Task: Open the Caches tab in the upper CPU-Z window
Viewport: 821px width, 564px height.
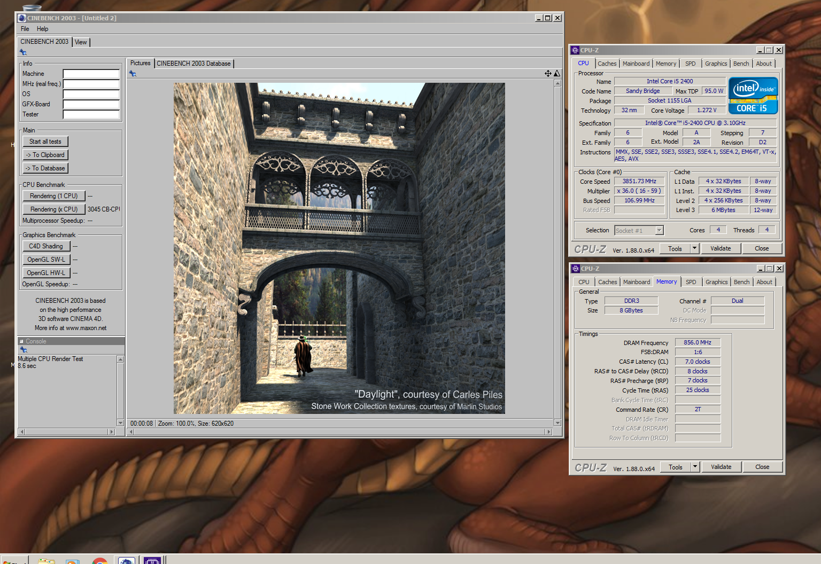Action: click(x=607, y=64)
